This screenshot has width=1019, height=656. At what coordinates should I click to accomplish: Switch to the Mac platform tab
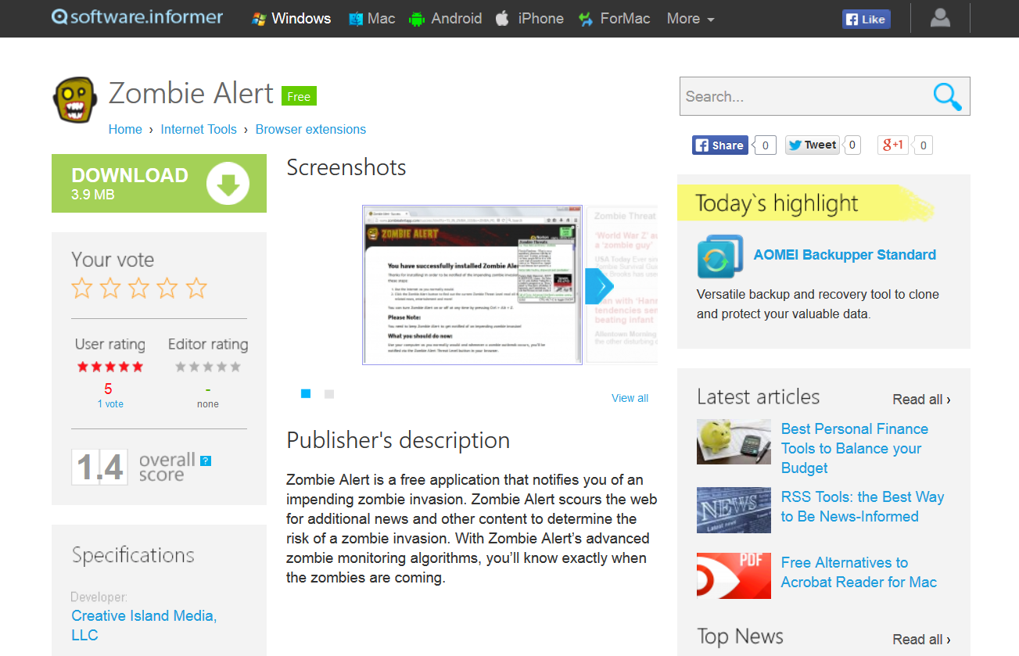pyautogui.click(x=371, y=19)
